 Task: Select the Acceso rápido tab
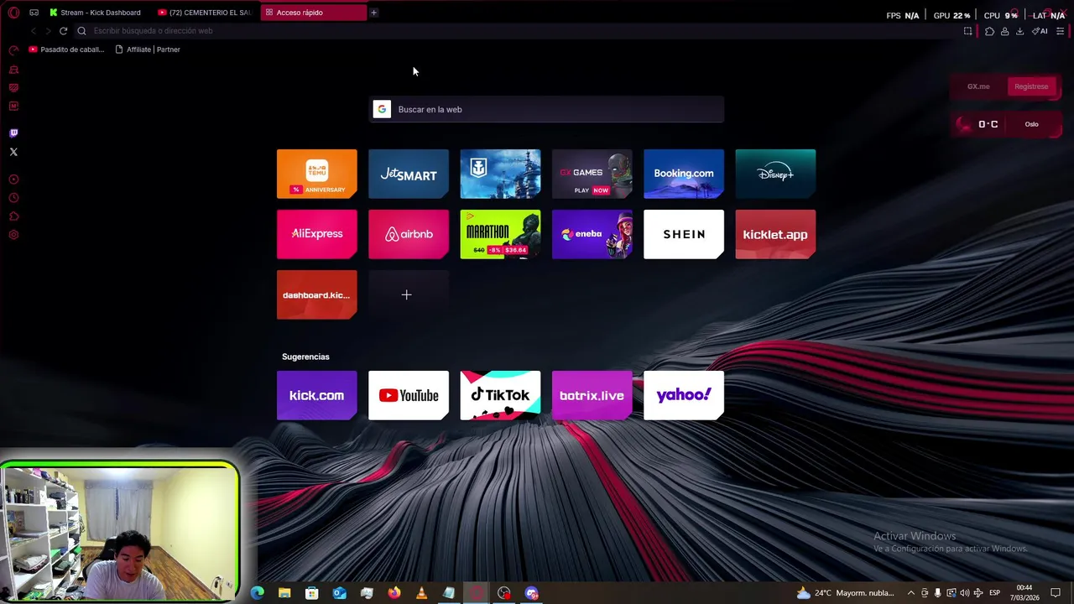[313, 13]
